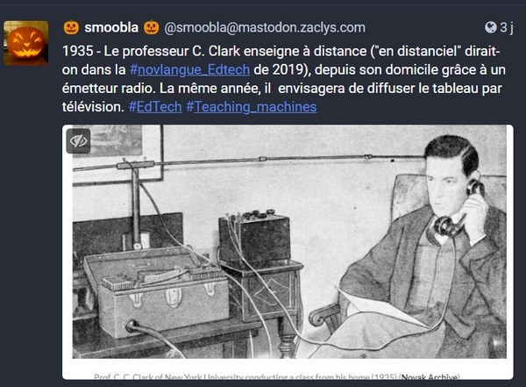Click the pumpkin emoji after smoobla
Viewport: 526px width, 387px height.
coord(152,27)
